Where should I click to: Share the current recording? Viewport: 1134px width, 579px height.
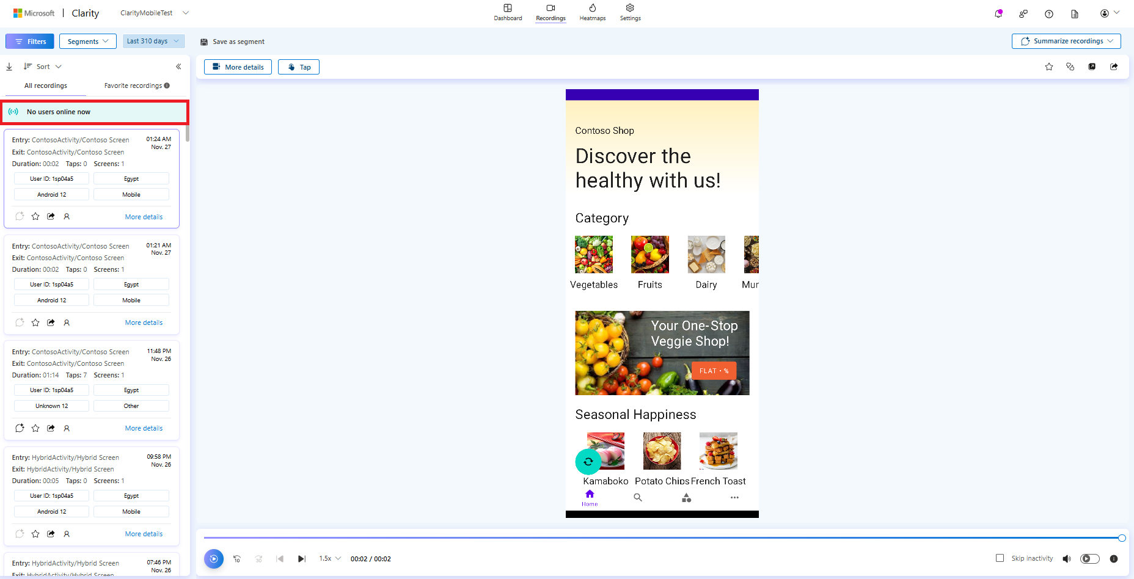pos(1114,67)
